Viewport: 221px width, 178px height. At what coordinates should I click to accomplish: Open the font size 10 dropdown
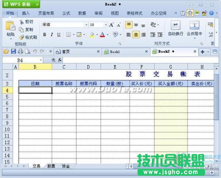(106, 25)
